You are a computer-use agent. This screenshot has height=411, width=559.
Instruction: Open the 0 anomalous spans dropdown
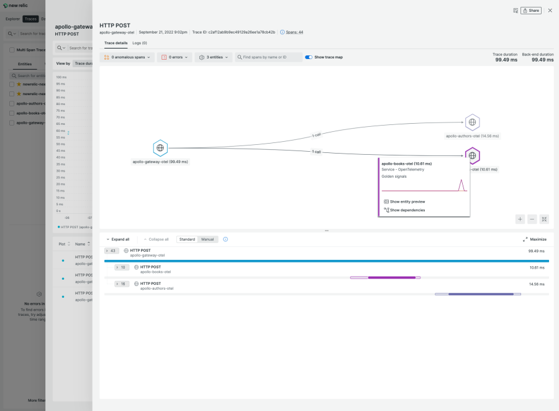tap(127, 57)
